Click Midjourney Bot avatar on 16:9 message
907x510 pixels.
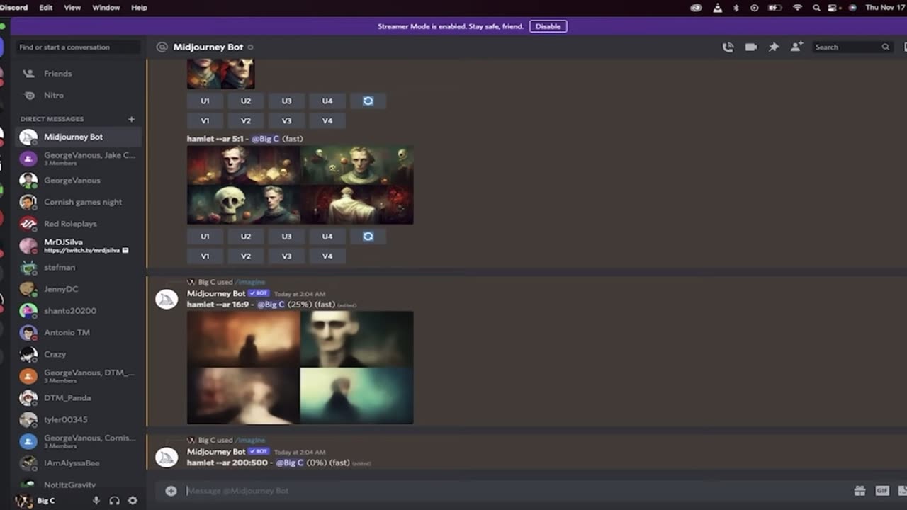[x=167, y=299]
